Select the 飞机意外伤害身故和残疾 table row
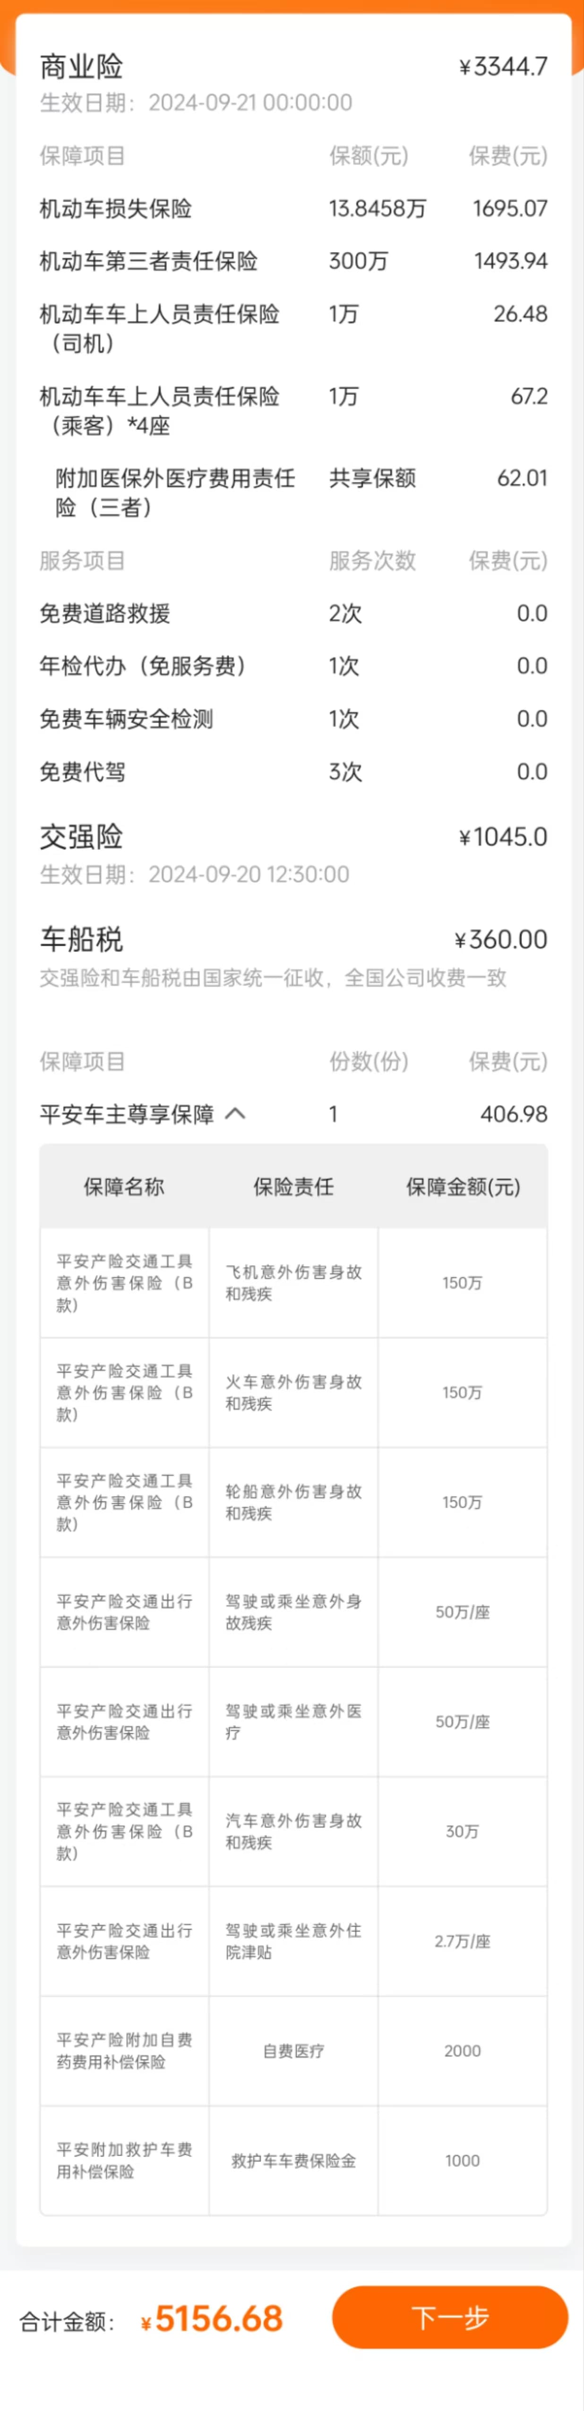Image resolution: width=584 pixels, height=2411 pixels. pyautogui.click(x=293, y=1282)
